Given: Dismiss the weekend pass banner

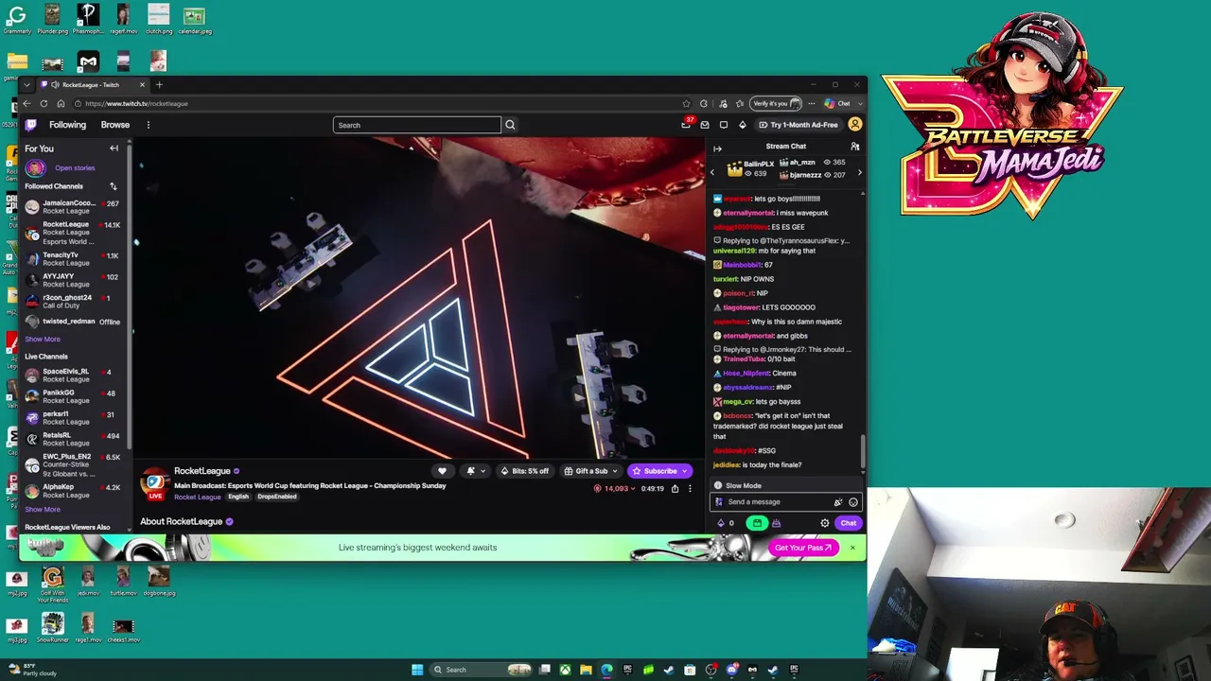Looking at the screenshot, I should tap(852, 548).
